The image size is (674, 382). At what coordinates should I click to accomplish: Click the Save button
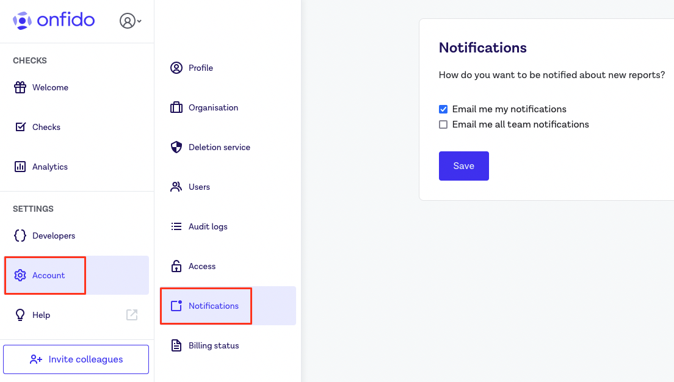coord(463,165)
